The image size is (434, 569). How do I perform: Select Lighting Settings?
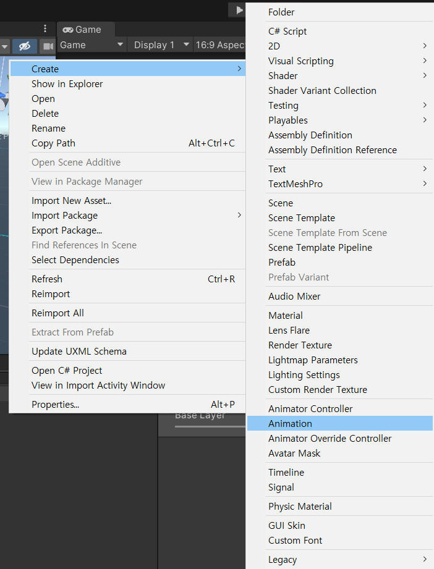click(x=340, y=375)
